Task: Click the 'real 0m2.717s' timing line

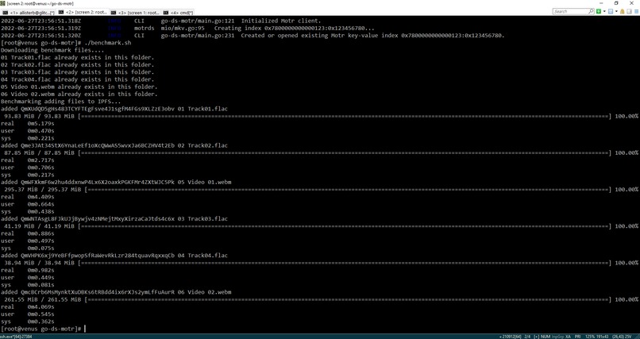Action: click(x=28, y=160)
